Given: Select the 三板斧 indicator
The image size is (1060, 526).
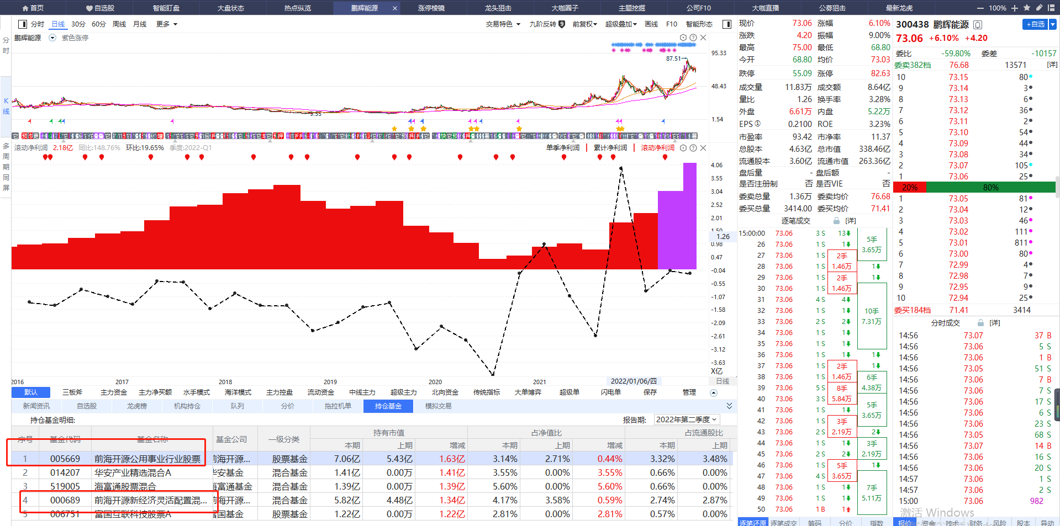Looking at the screenshot, I should (72, 392).
